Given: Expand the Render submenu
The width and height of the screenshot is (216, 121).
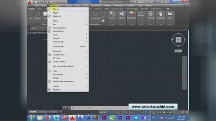Looking at the screenshot, I should (68, 78).
